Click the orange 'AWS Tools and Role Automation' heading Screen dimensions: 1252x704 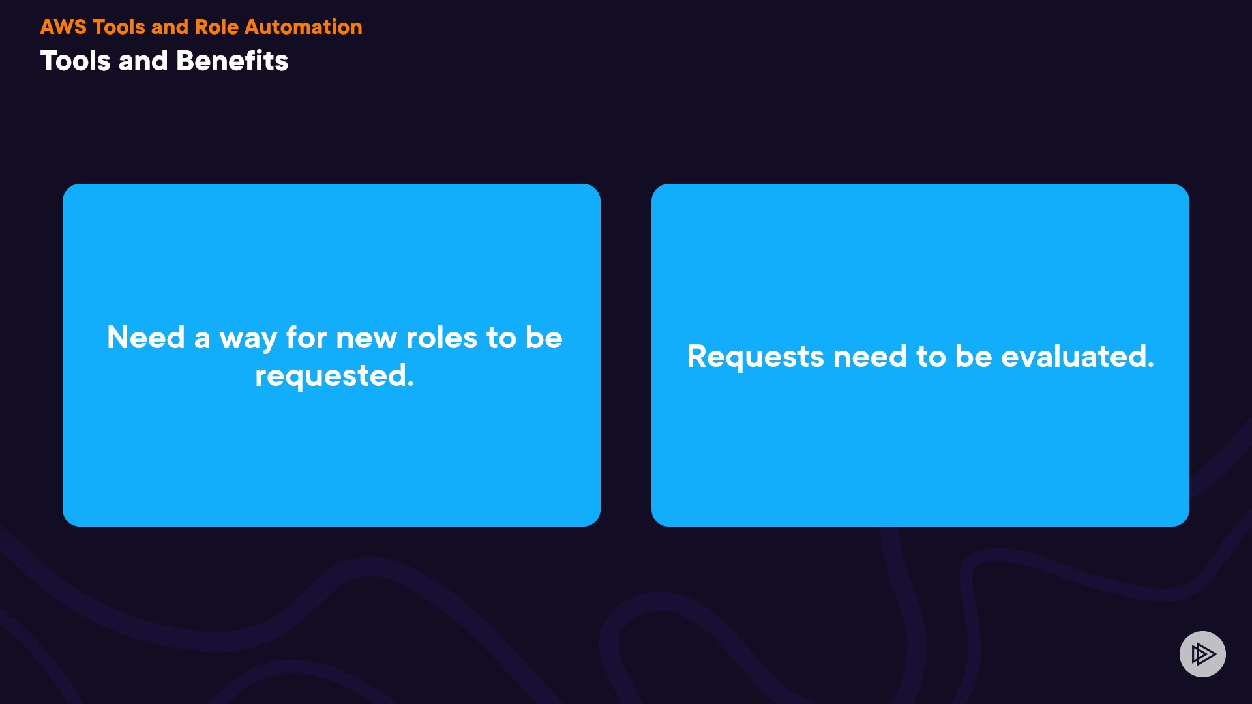(x=201, y=27)
